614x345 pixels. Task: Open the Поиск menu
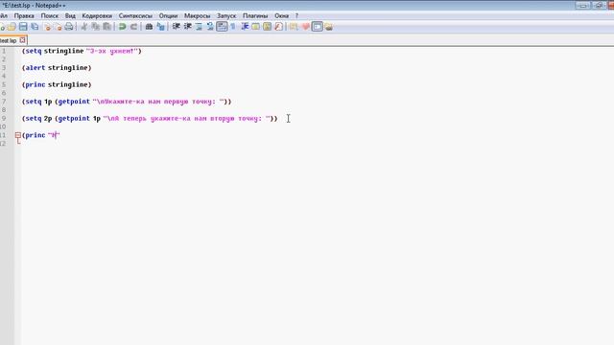coord(49,15)
